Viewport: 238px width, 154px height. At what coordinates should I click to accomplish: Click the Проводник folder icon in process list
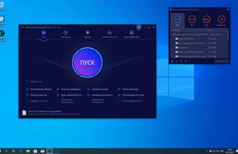pos(177,48)
